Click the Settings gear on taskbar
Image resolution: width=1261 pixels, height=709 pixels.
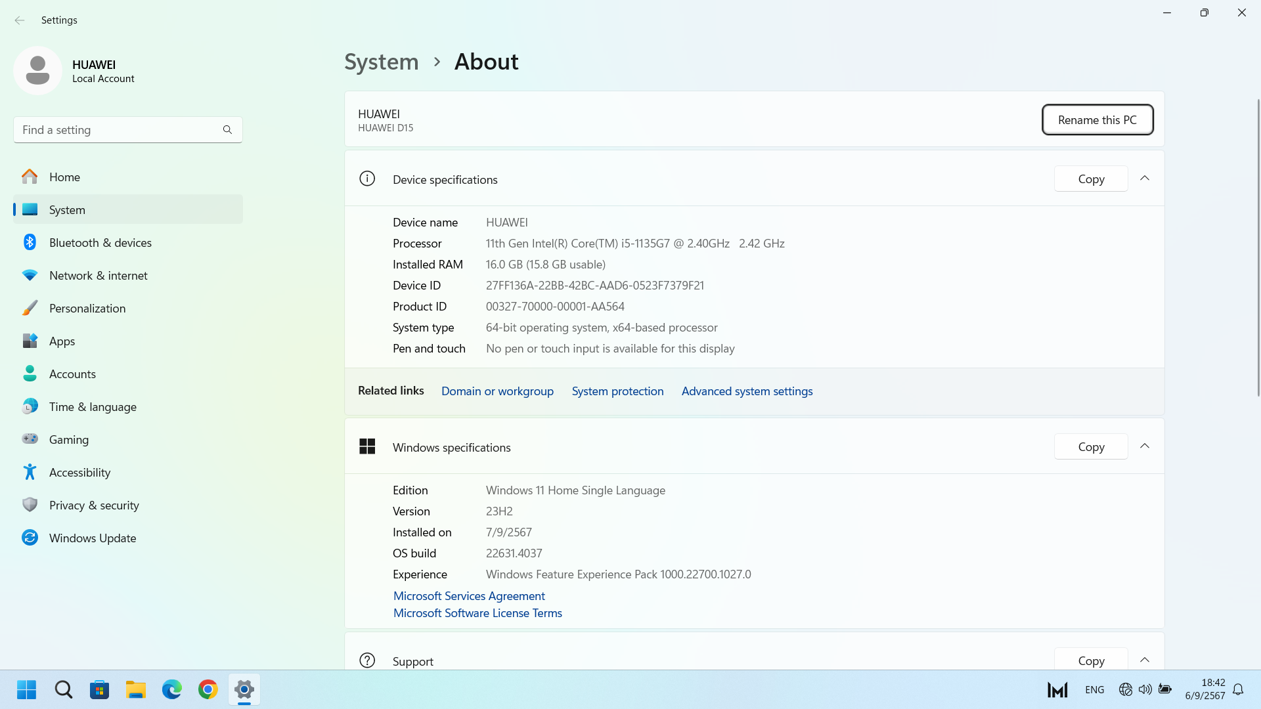[244, 689]
